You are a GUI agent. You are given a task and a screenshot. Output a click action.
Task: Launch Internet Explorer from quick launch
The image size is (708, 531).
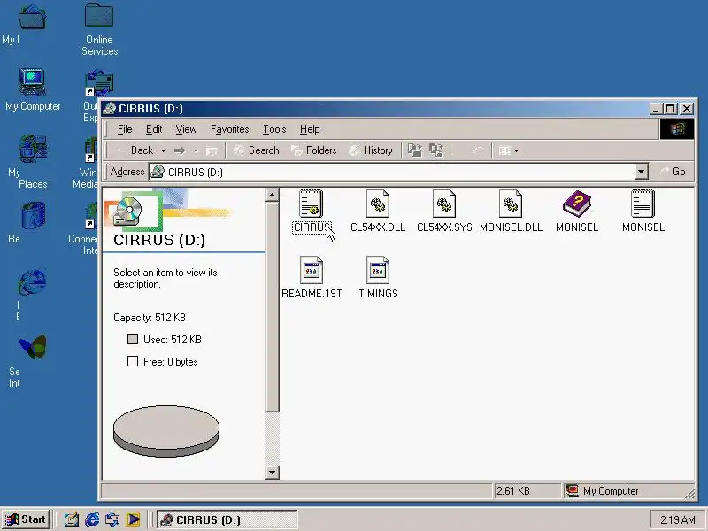point(92,519)
